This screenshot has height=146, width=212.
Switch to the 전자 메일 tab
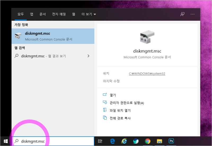[59, 14]
